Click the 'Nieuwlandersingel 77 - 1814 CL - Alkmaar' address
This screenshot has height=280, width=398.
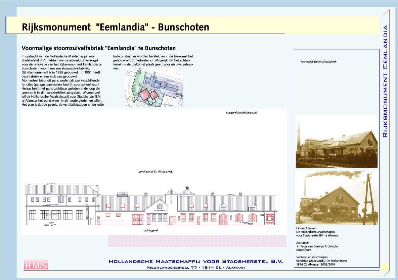196,268
